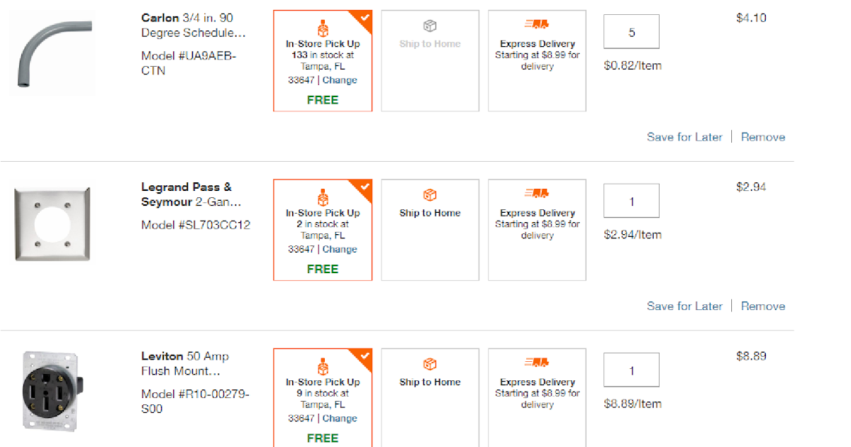Change the Tampa store for Leviton pickup
Viewport: 851px width, 447px height.
point(340,418)
